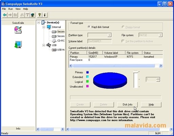
Task: Open the View menu
Action: pyautogui.click(x=18, y=9)
